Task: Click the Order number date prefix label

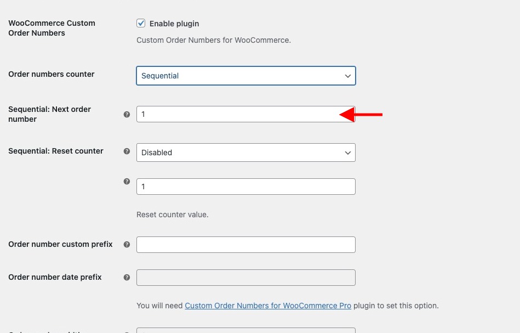Action: tap(55, 277)
